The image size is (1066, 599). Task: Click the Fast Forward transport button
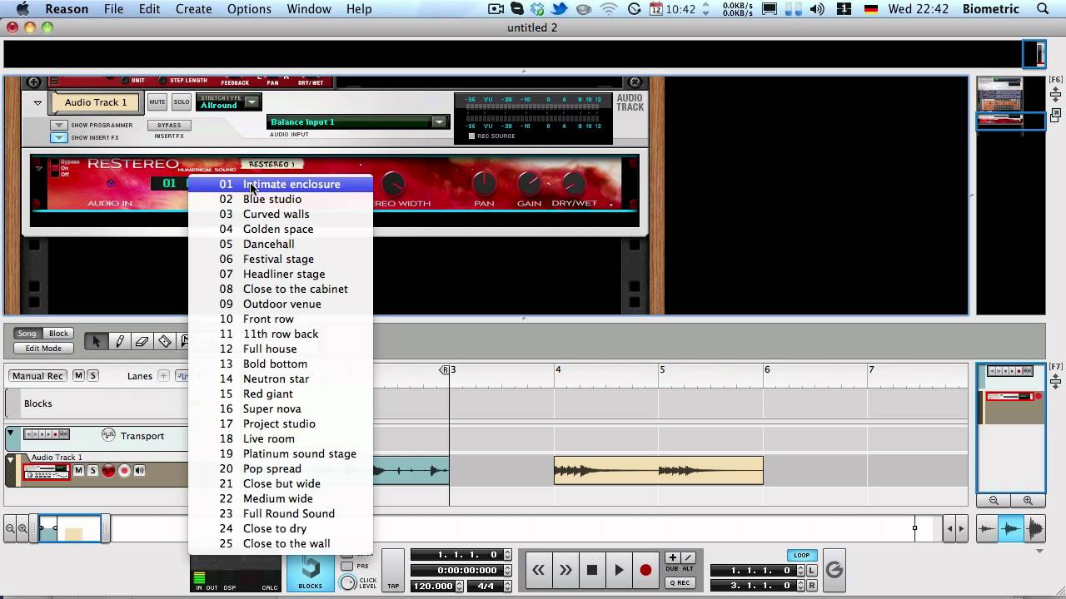tap(565, 570)
